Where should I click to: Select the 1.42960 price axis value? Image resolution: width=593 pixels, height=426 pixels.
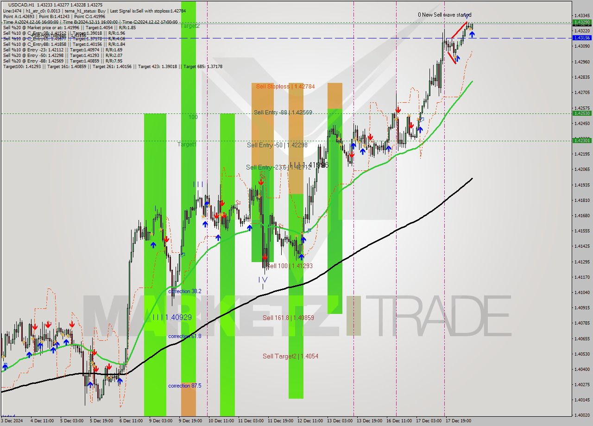582,62
